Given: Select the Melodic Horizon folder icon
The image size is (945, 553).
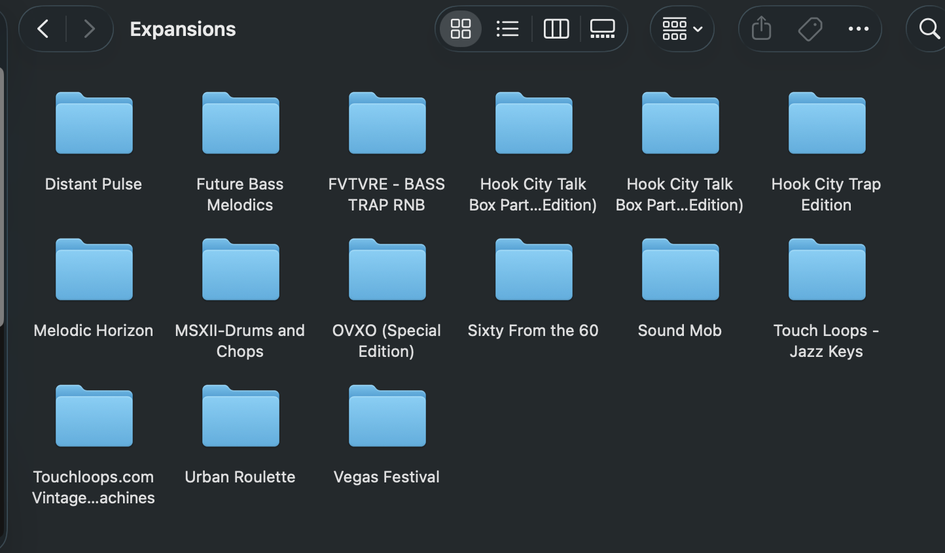Looking at the screenshot, I should pyautogui.click(x=94, y=269).
